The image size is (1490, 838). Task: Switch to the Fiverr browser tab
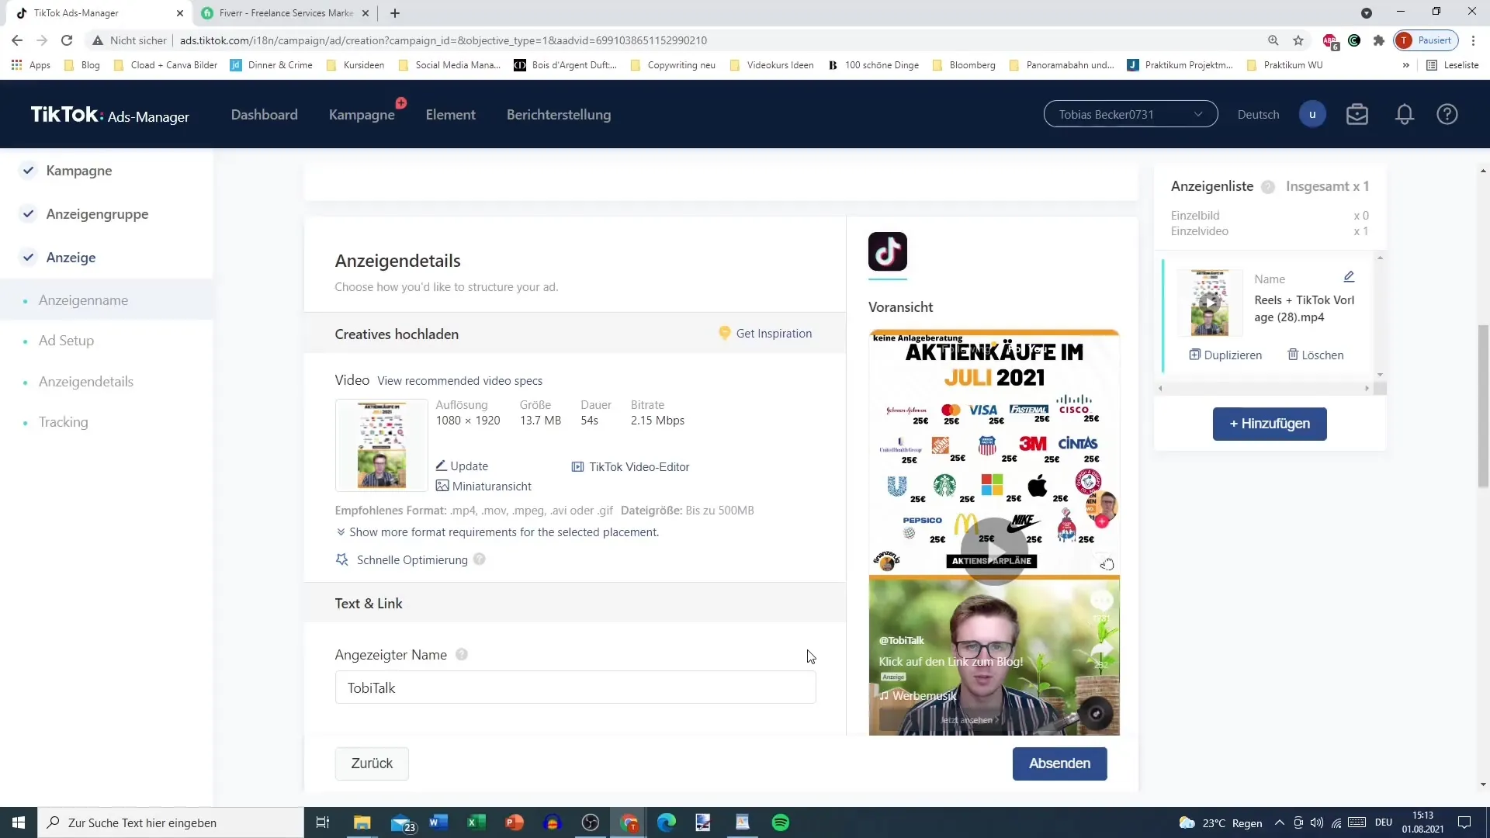(x=284, y=13)
